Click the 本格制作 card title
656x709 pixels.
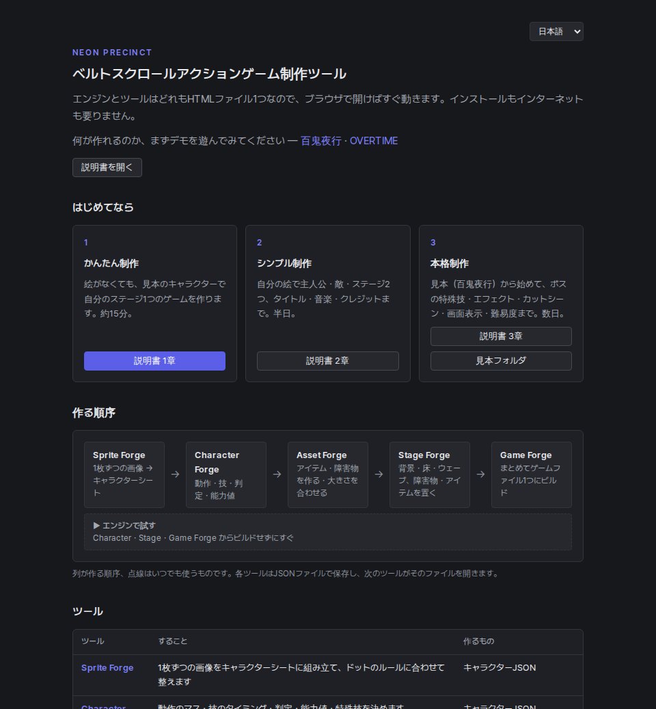(450, 264)
